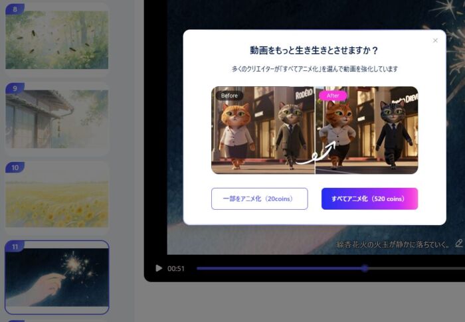Select scene 11 sparkler thumbnail
The image size is (465, 322).
coord(56,279)
